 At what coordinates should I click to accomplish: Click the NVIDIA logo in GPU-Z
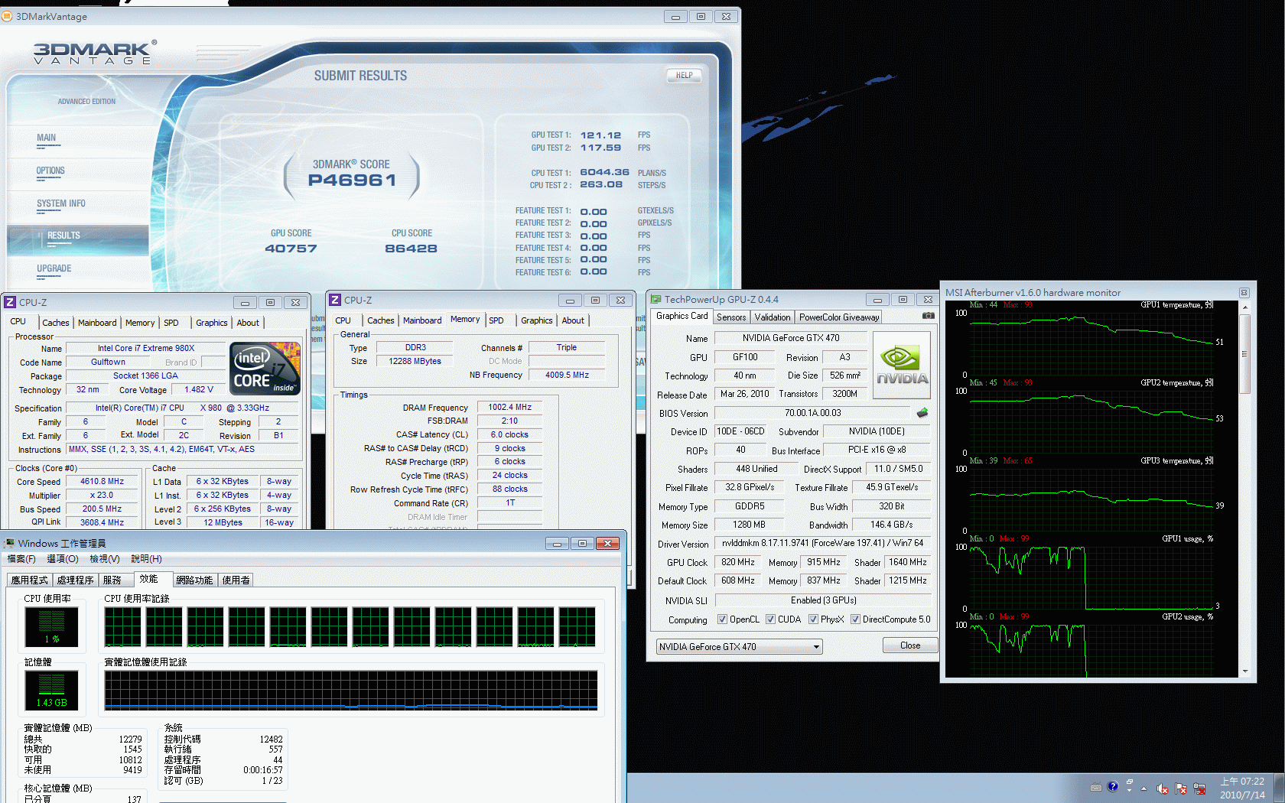(x=902, y=365)
